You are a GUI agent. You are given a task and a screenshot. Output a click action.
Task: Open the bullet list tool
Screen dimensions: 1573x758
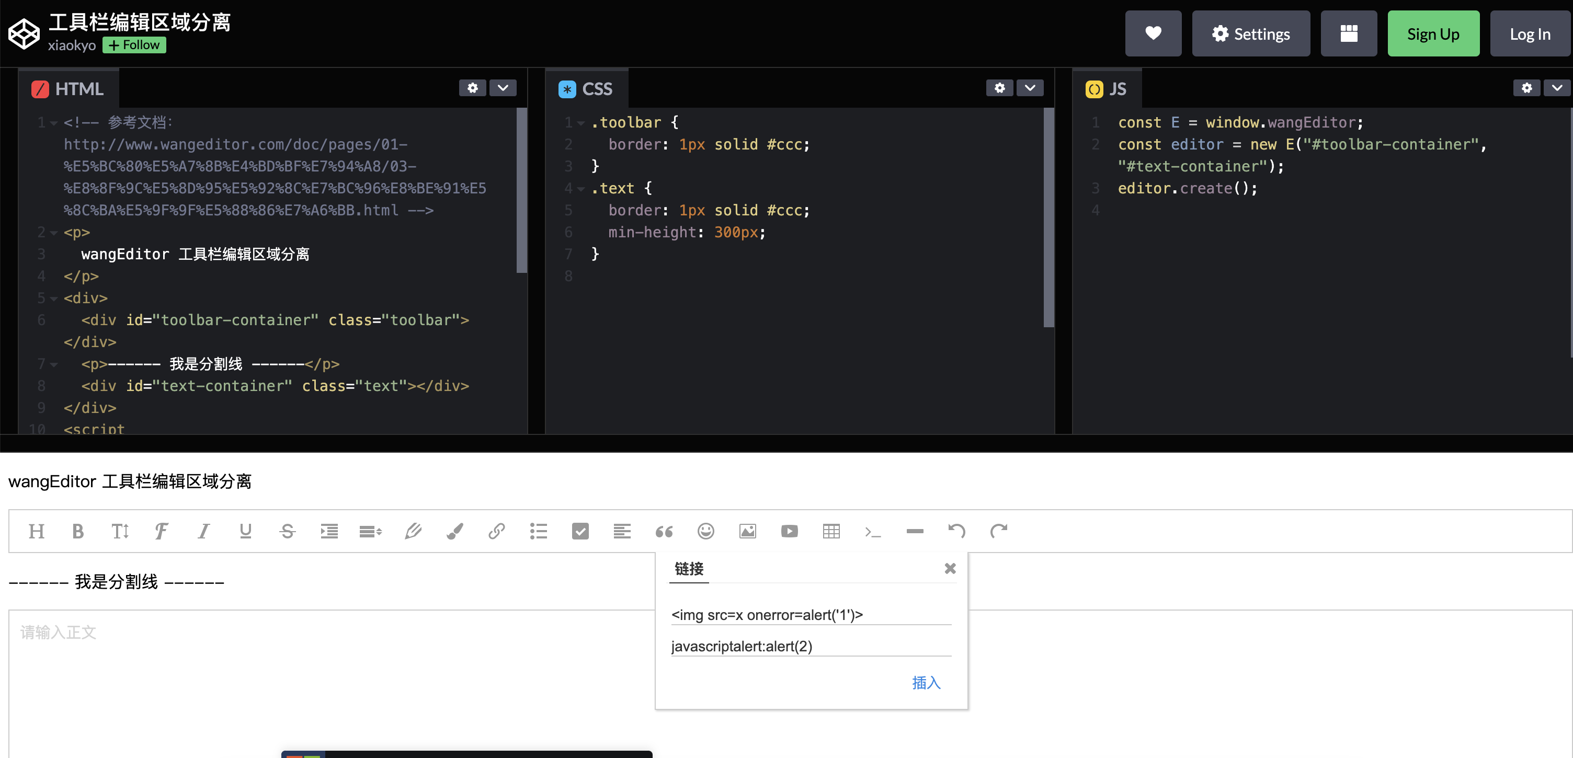coord(539,531)
